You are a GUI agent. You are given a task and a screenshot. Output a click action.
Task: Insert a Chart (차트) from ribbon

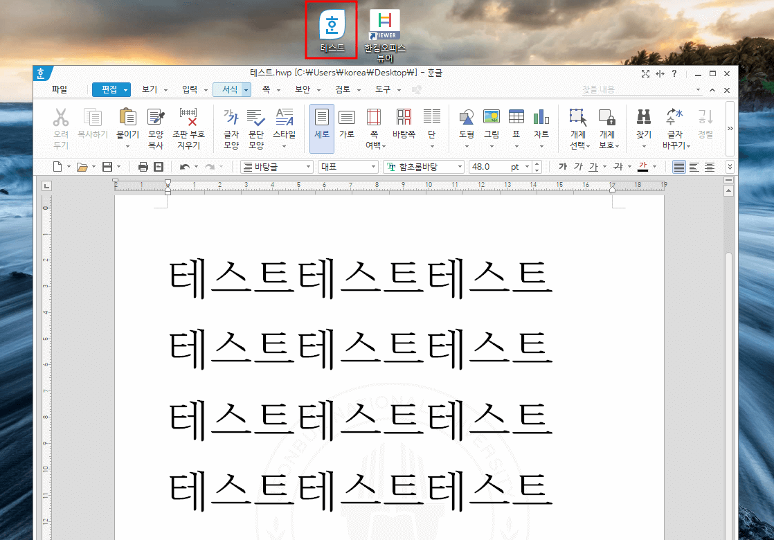(x=541, y=118)
